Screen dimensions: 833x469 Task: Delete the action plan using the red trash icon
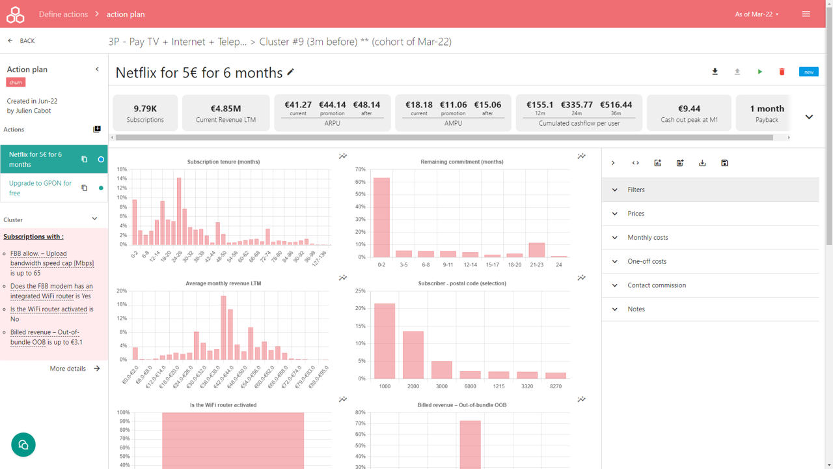click(782, 72)
